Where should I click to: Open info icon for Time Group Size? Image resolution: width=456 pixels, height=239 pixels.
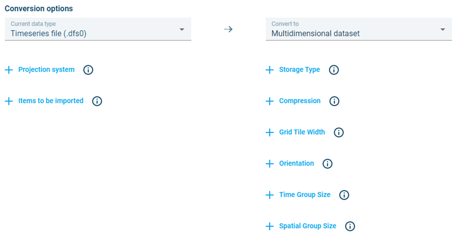click(x=344, y=195)
